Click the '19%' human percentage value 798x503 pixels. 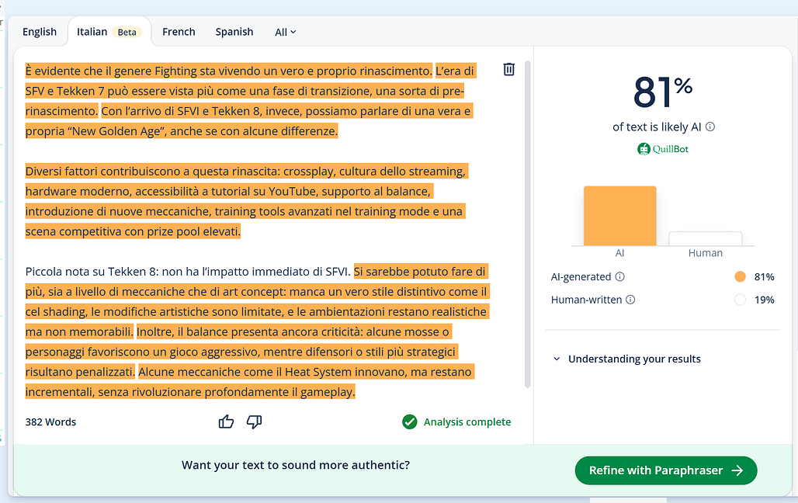tap(764, 300)
